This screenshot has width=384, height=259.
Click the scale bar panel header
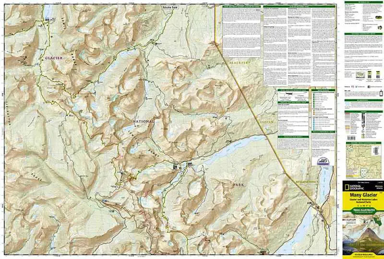293,90
